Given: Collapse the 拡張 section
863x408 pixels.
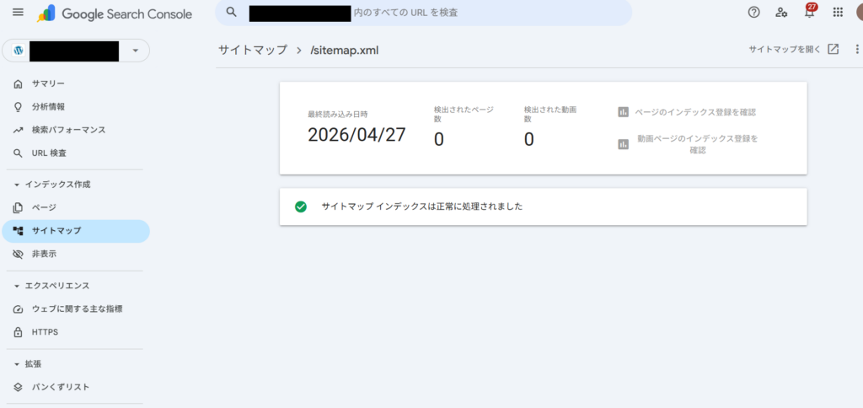Looking at the screenshot, I should point(17,364).
